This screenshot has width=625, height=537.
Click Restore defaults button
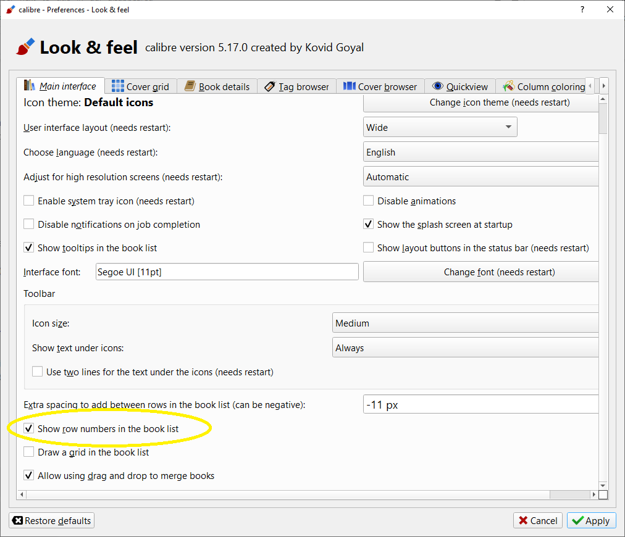[x=52, y=520]
